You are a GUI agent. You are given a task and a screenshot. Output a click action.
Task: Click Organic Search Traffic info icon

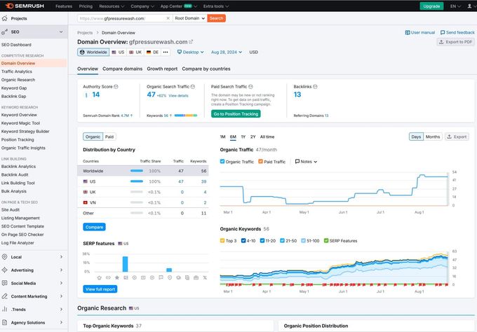(193, 87)
